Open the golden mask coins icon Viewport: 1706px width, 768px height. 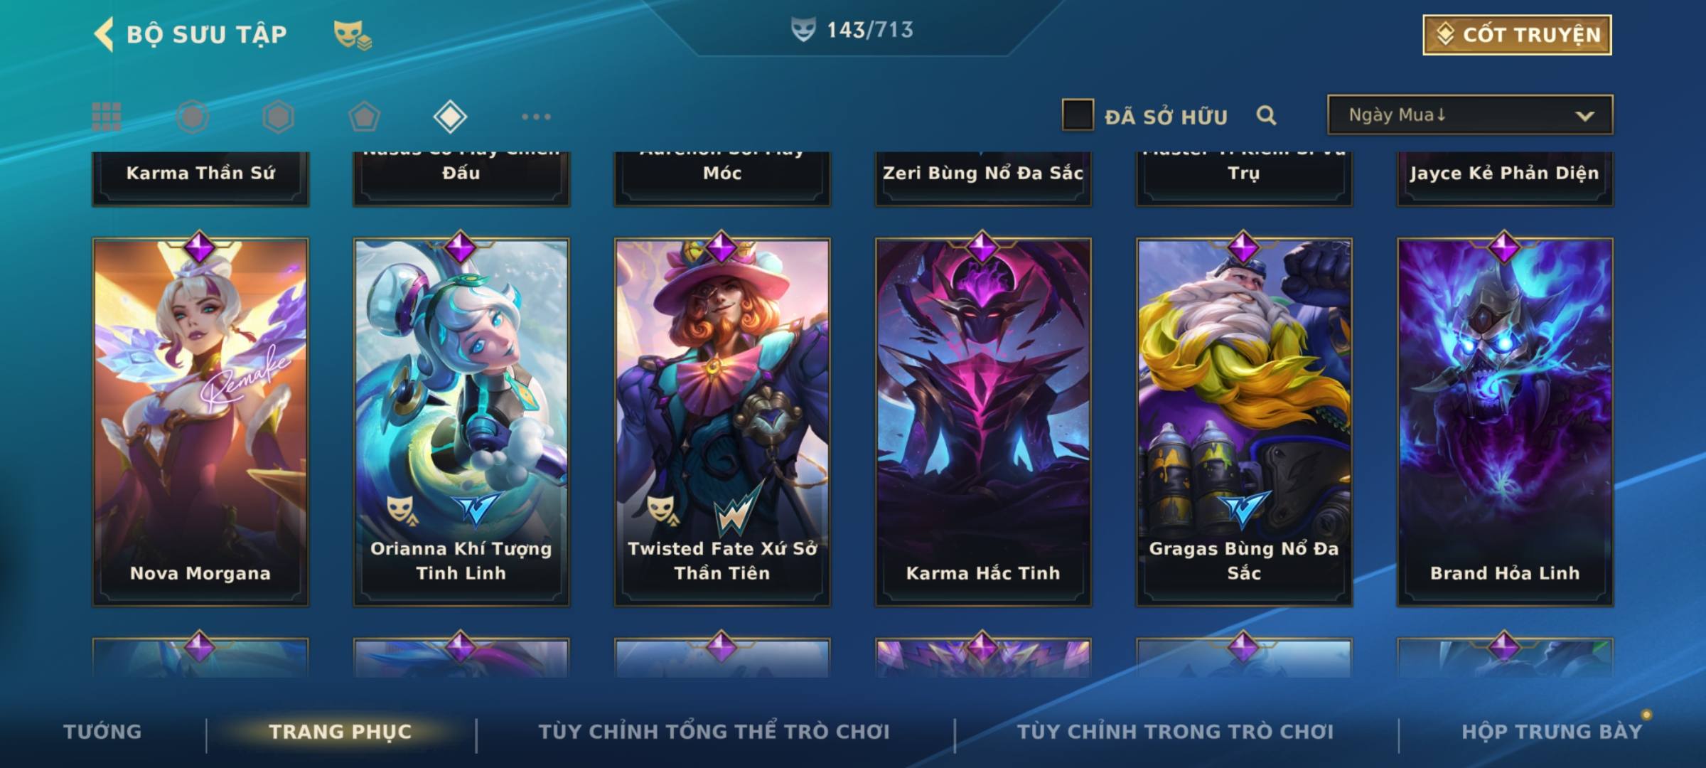[353, 34]
